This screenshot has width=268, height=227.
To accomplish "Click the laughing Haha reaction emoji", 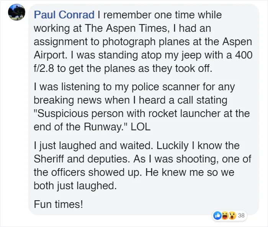I will pos(225,216).
